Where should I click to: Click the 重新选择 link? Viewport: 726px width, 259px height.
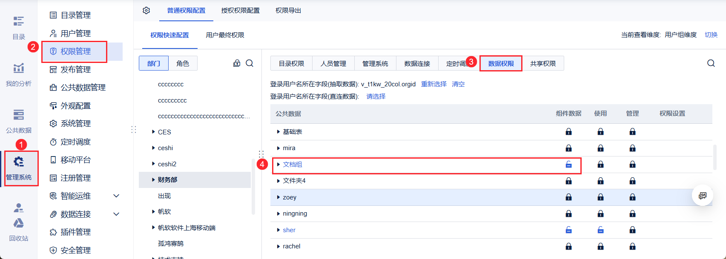[434, 84]
